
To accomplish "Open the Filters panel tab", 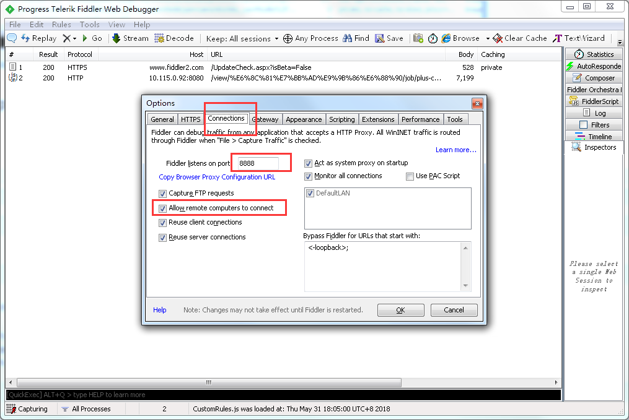I will pyautogui.click(x=594, y=124).
